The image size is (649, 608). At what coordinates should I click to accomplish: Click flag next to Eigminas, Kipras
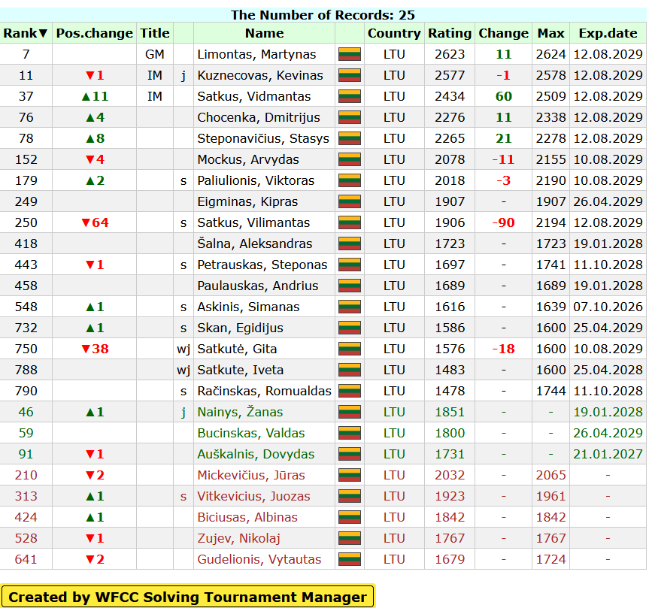click(350, 201)
